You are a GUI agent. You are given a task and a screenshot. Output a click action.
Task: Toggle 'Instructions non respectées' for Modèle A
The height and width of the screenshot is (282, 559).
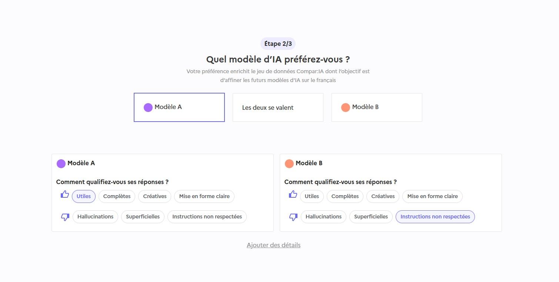(207, 217)
